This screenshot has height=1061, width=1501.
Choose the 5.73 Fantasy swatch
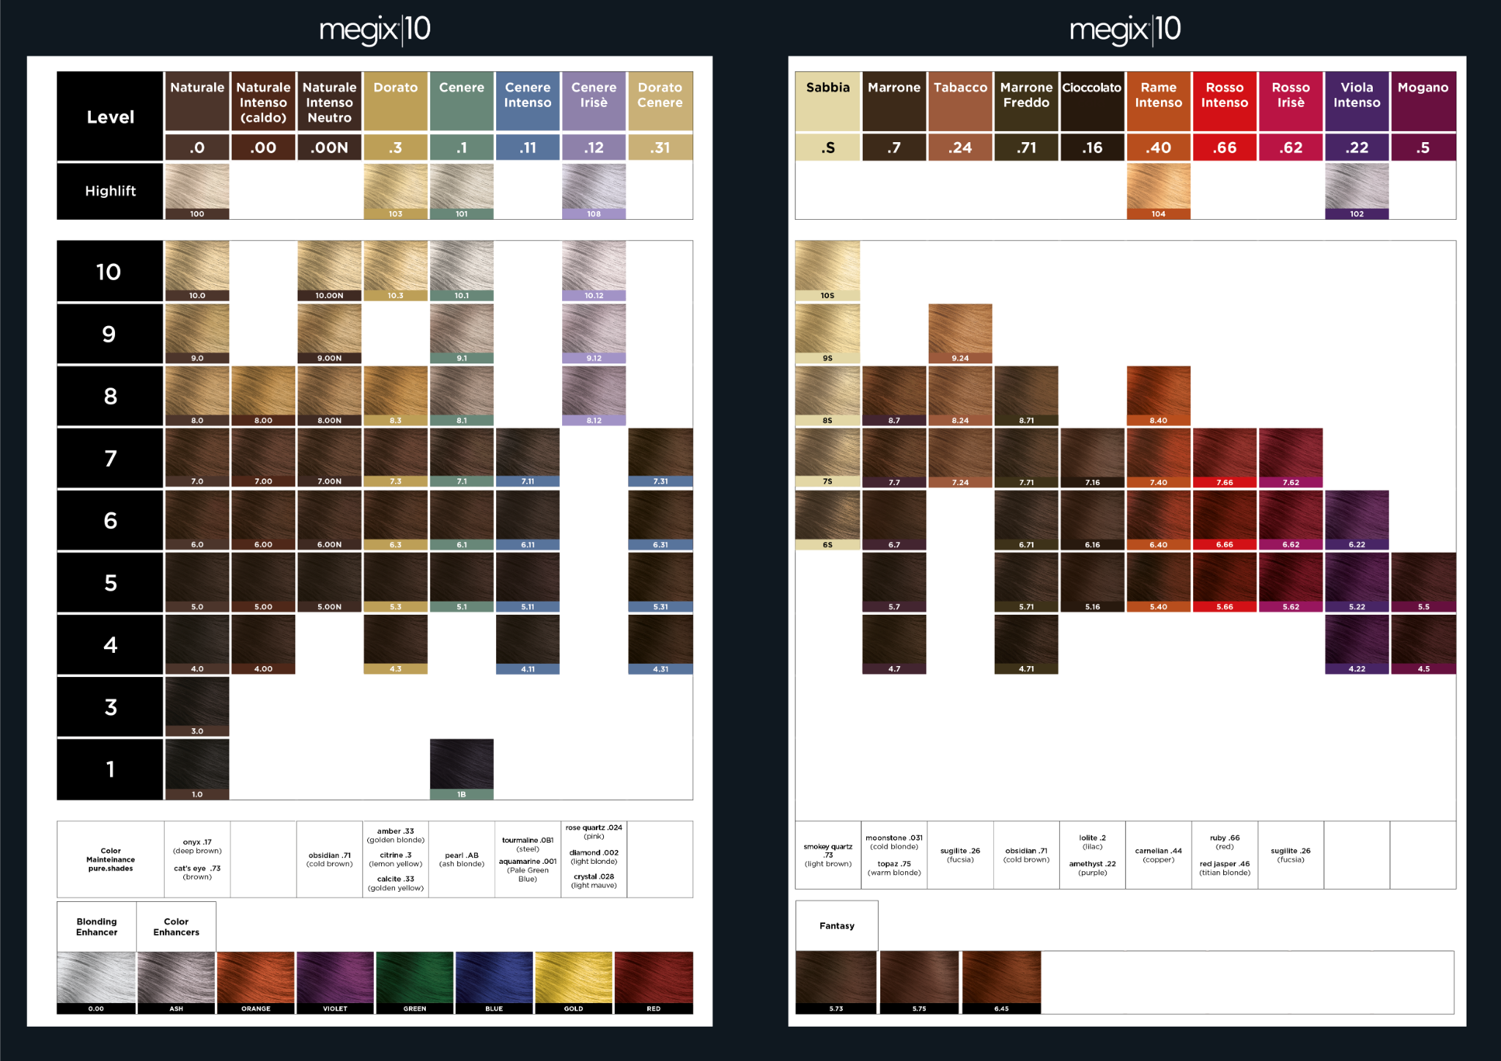[x=836, y=983]
